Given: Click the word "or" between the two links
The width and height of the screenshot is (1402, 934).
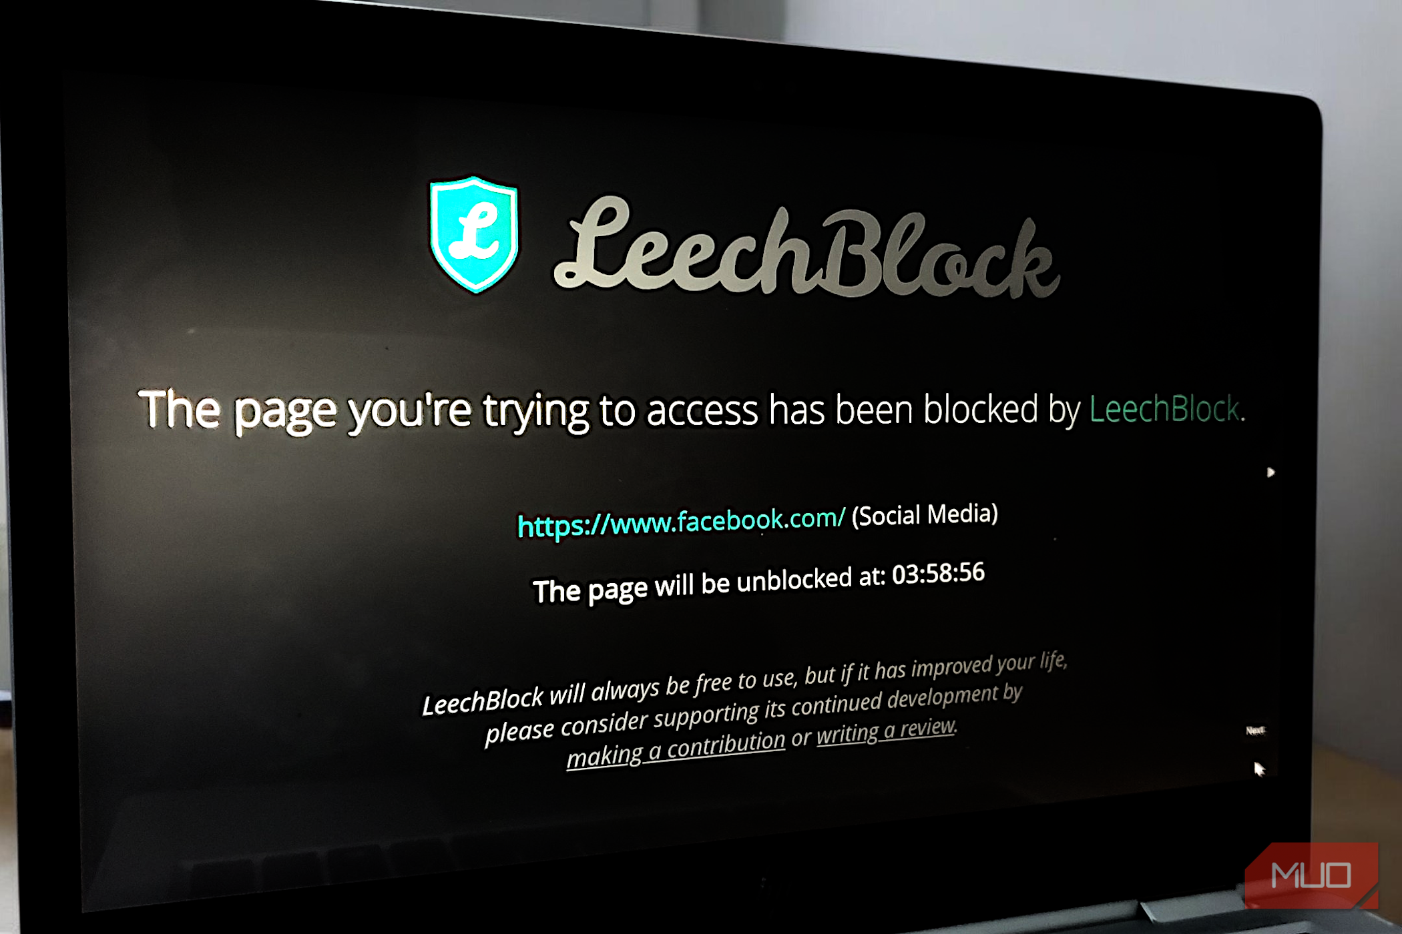Looking at the screenshot, I should [x=800, y=737].
